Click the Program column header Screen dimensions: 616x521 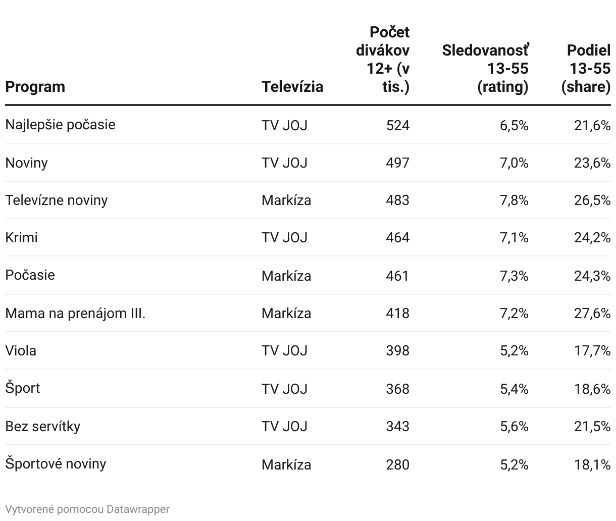pyautogui.click(x=35, y=87)
